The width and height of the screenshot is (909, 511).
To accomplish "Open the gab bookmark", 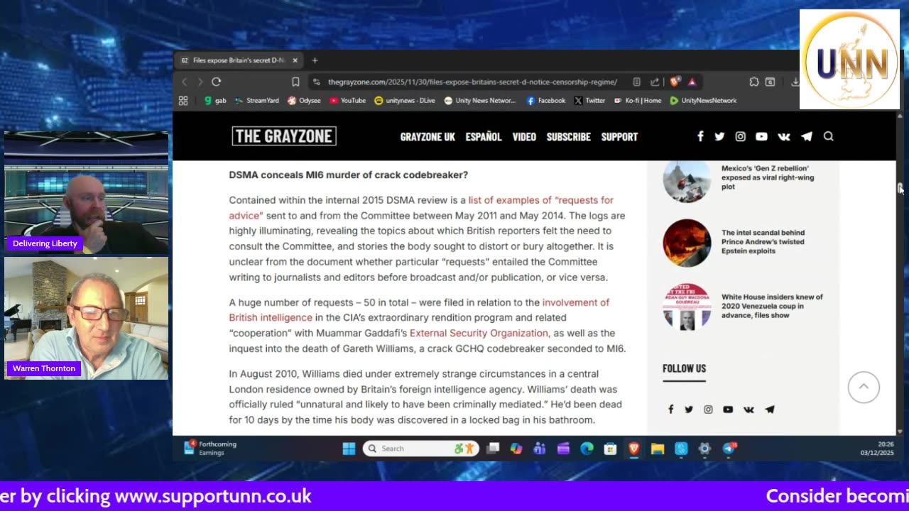I will point(215,101).
